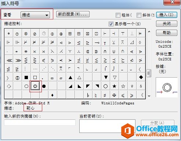
Task: Enable the 斜体 italic checkbox
Action: click(x=139, y=15)
